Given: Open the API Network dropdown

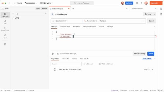Looking at the screenshot, I should (x=46, y=3).
